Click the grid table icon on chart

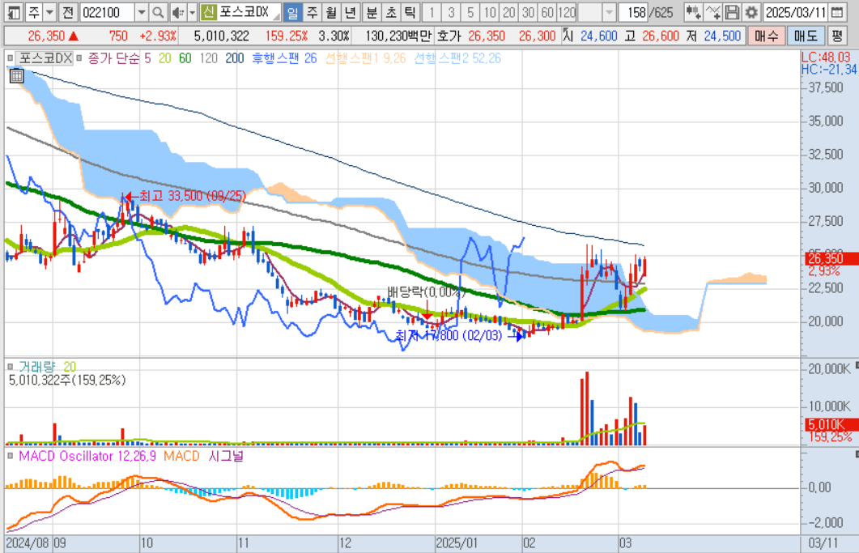(x=16, y=75)
